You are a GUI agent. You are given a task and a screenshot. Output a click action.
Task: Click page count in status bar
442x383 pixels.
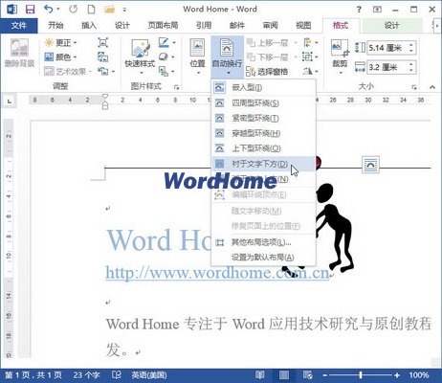tap(33, 375)
